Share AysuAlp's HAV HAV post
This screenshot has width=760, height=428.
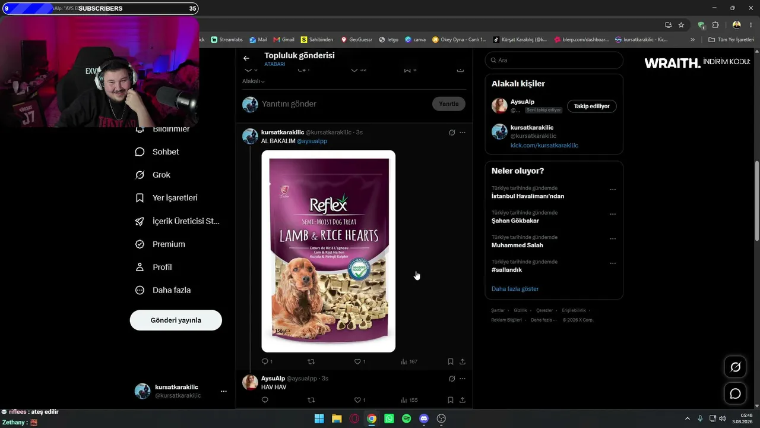pos(463,400)
